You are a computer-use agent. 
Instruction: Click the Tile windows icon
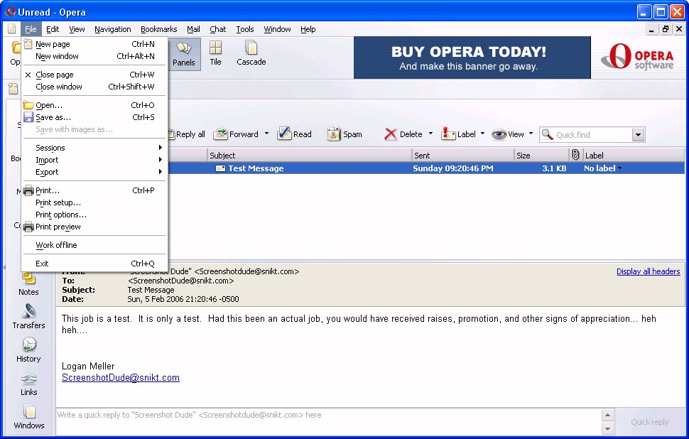pyautogui.click(x=215, y=53)
